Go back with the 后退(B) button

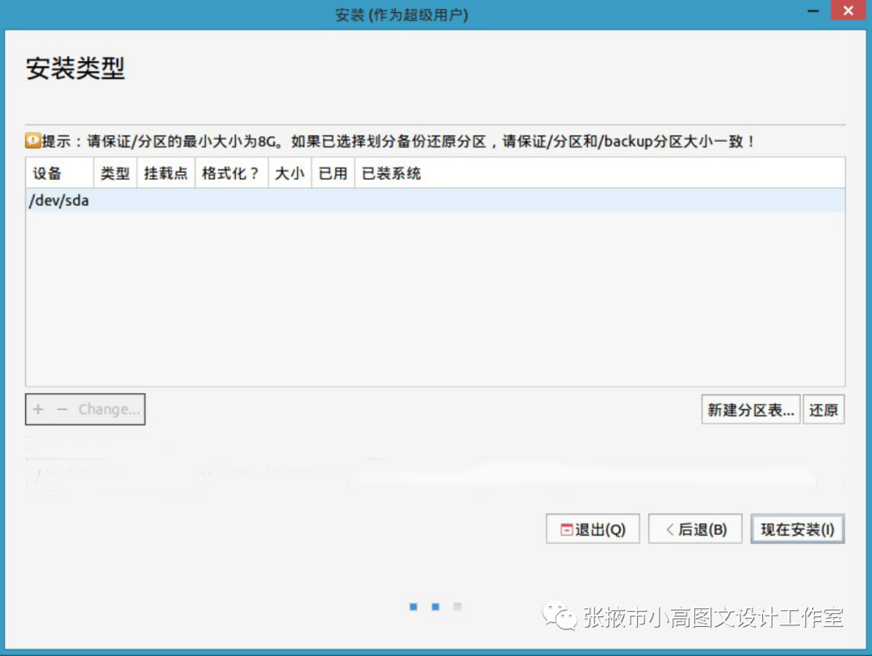pos(695,529)
